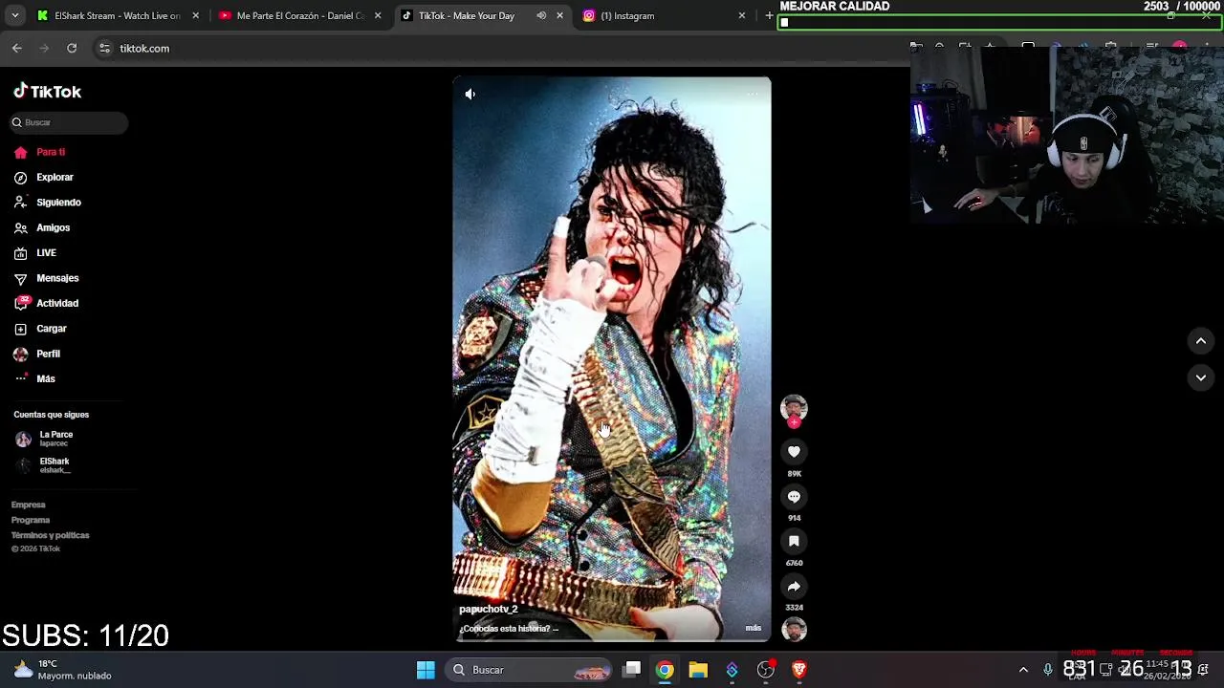
Task: Go back with the browser back arrow
Action: (17, 48)
